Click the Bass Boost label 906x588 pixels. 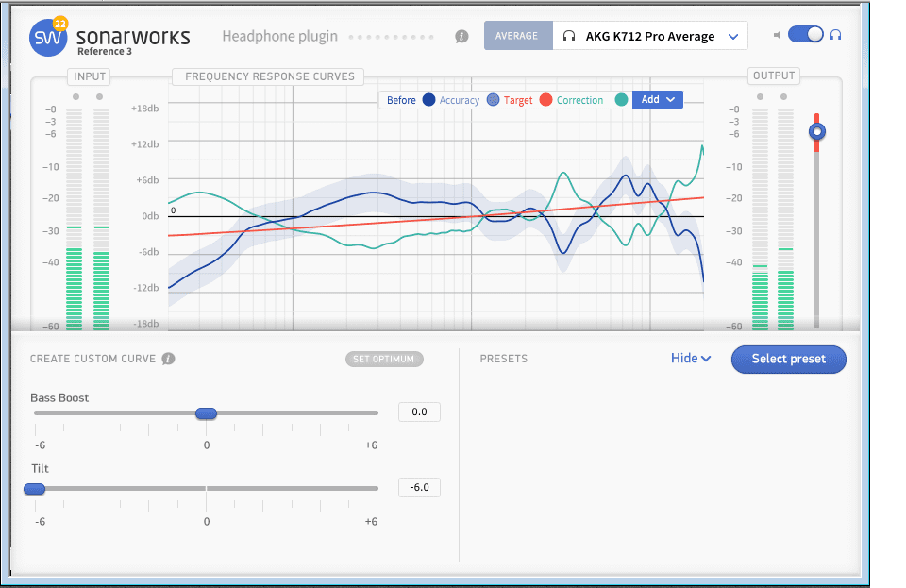(59, 398)
